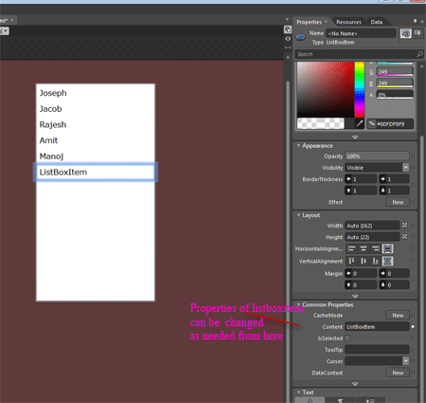Click the search magnifier icon

pos(419,54)
